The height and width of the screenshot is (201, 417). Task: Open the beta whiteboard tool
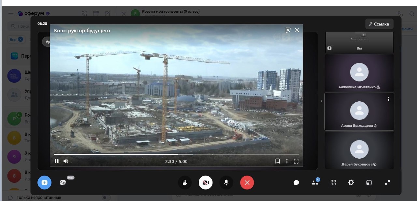64,182
